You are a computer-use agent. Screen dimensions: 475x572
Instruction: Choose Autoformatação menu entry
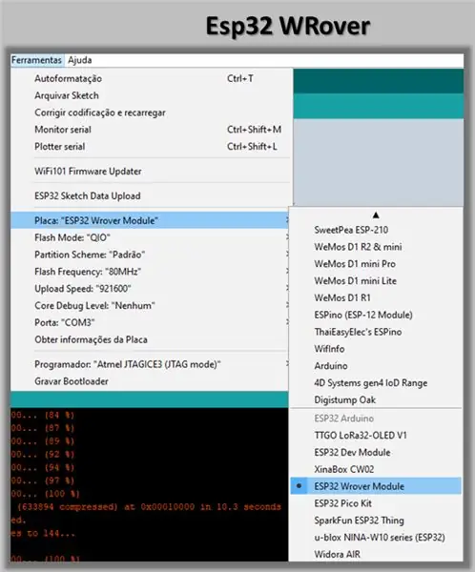point(150,78)
